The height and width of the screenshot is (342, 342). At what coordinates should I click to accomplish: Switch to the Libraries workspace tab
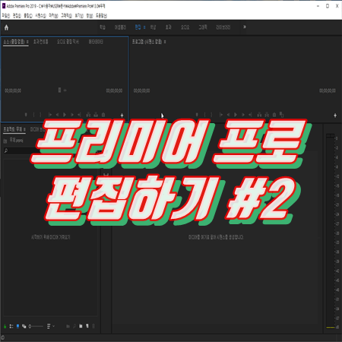point(223,27)
